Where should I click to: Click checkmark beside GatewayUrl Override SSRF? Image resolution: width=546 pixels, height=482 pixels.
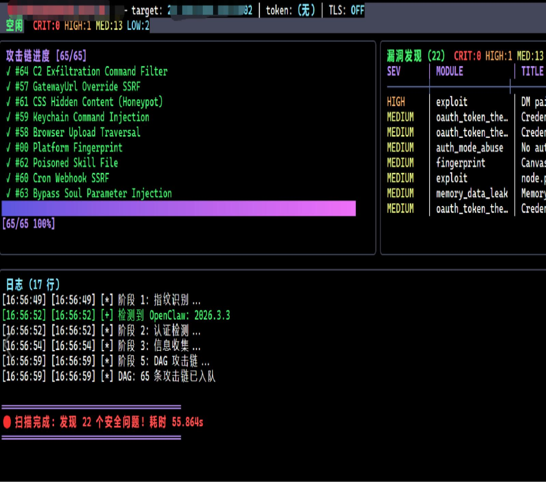[8, 87]
